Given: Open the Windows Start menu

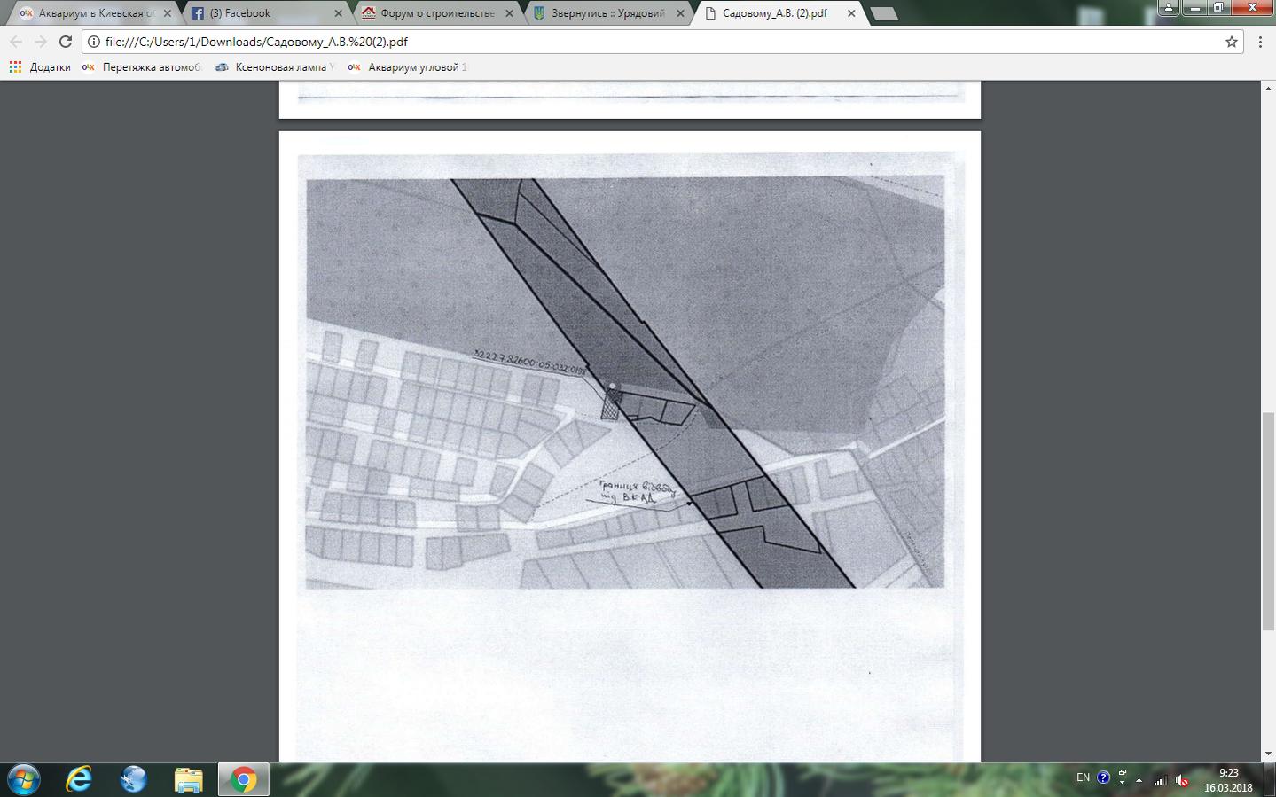Looking at the screenshot, I should 24,779.
